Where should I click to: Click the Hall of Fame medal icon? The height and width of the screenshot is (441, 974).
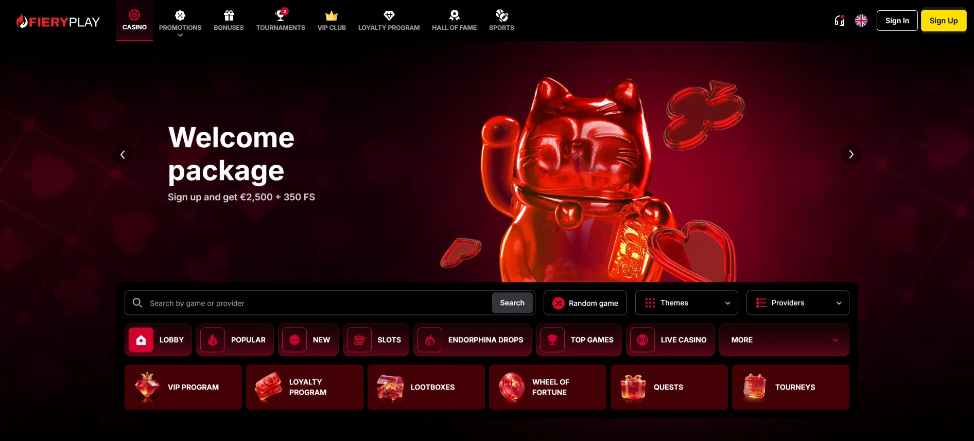454,15
